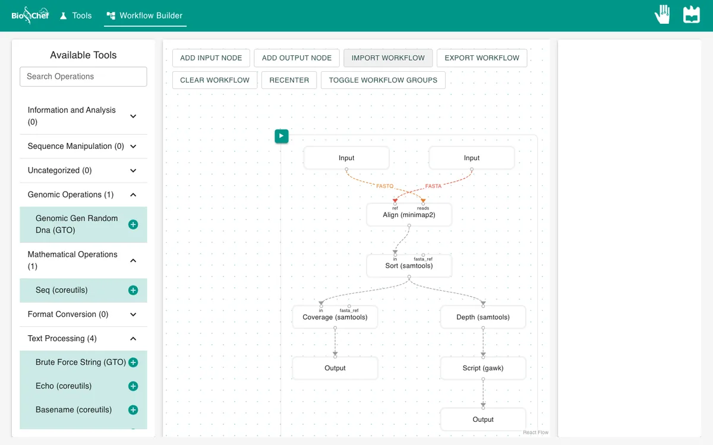Select the right Input node

(x=472, y=158)
